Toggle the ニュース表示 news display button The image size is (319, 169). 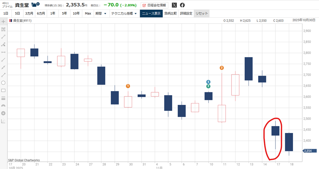click(151, 13)
